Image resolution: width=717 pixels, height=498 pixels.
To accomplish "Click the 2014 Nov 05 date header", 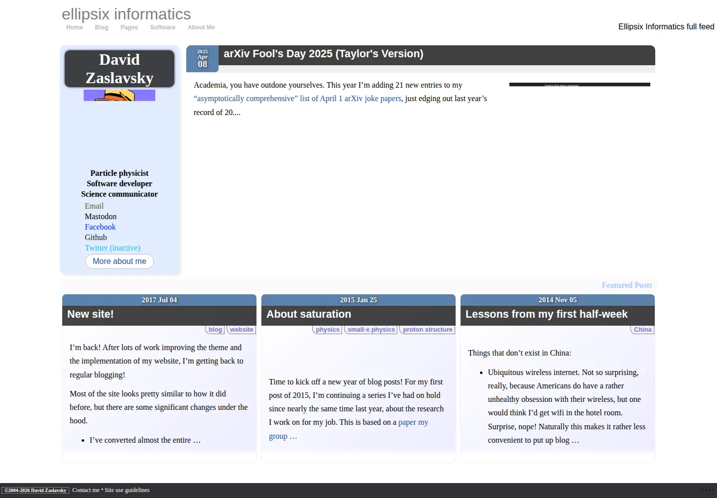I will 558,300.
